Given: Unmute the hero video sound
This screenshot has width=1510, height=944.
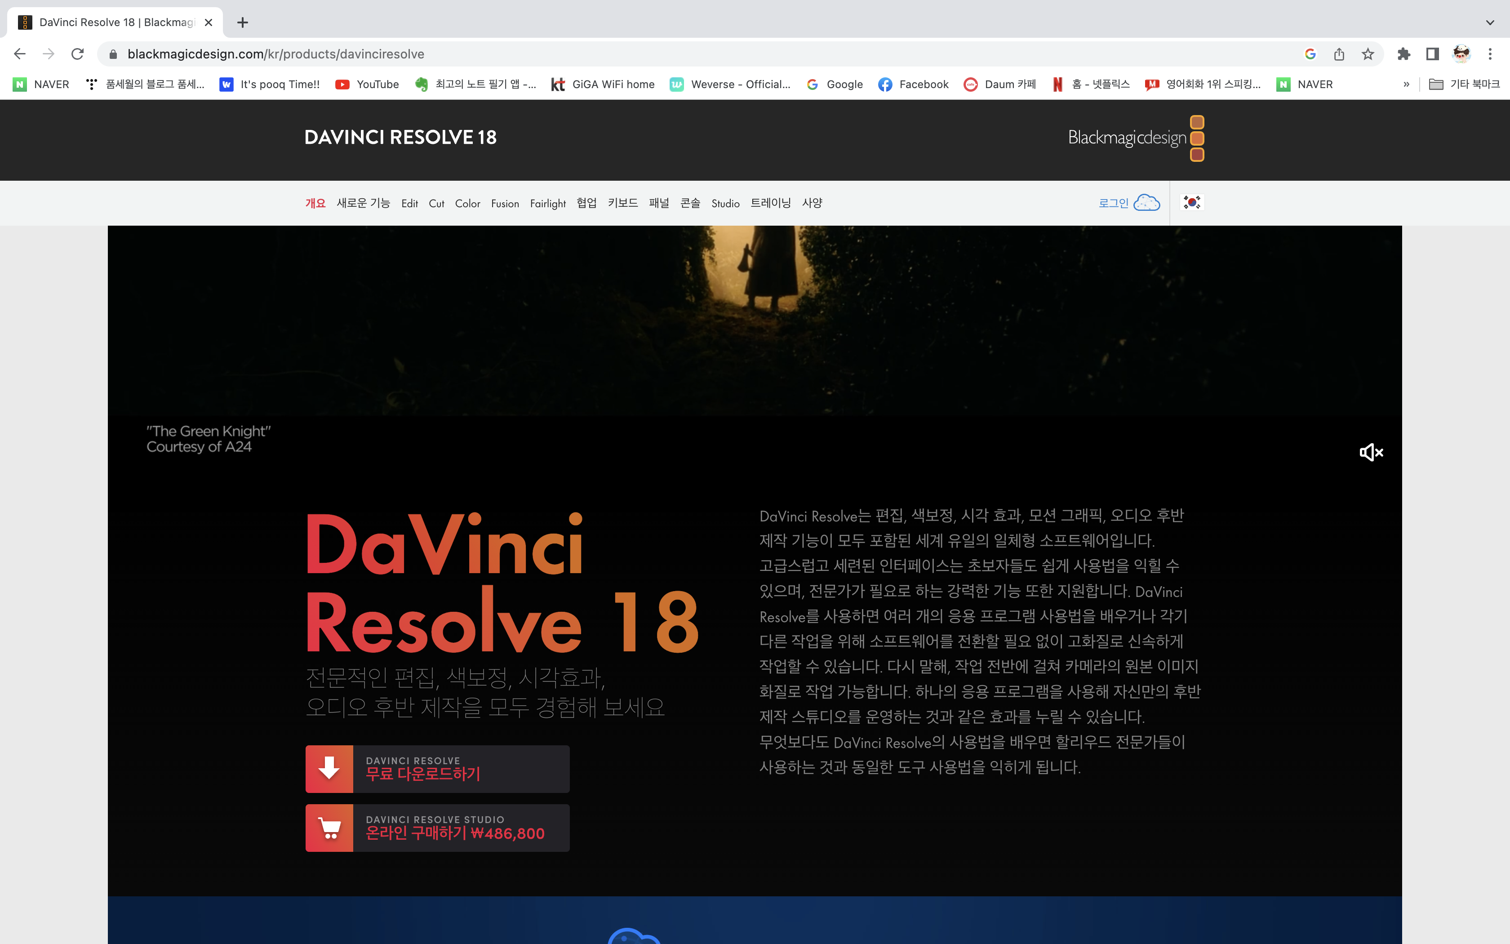Looking at the screenshot, I should (1371, 452).
